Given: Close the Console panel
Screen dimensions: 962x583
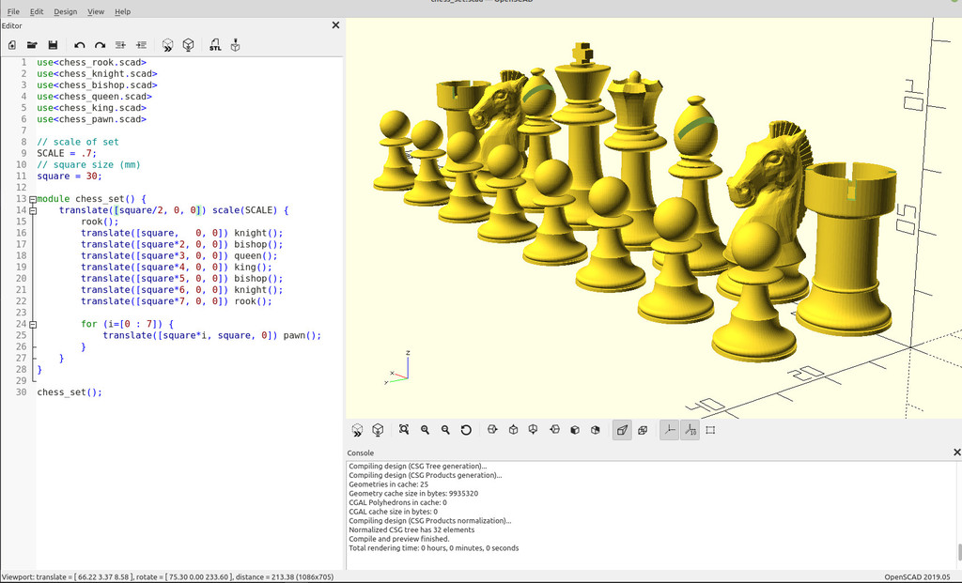Looking at the screenshot, I should click(x=956, y=453).
